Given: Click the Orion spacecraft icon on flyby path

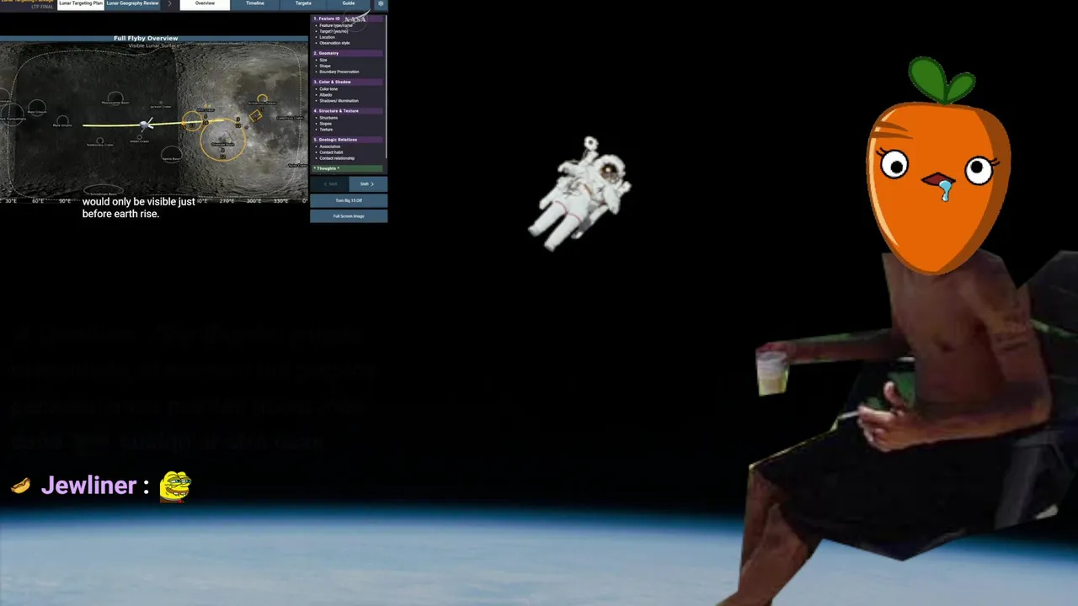Looking at the screenshot, I should (146, 125).
